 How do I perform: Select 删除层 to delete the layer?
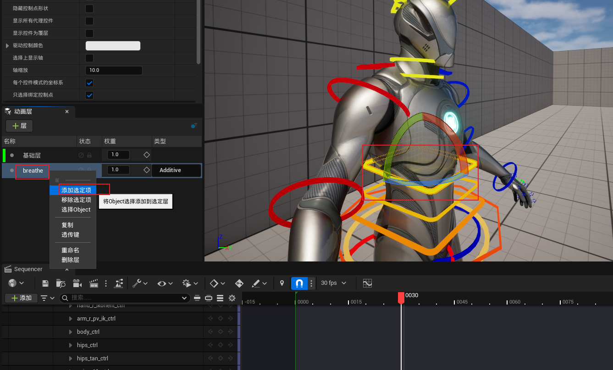coord(70,260)
